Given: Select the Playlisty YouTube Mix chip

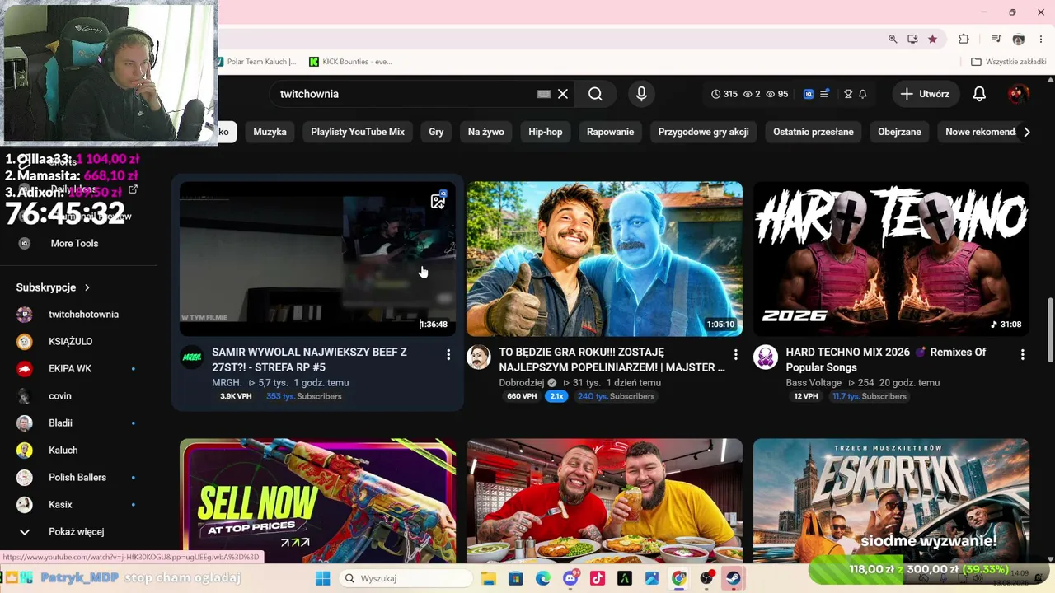Looking at the screenshot, I should tap(358, 132).
